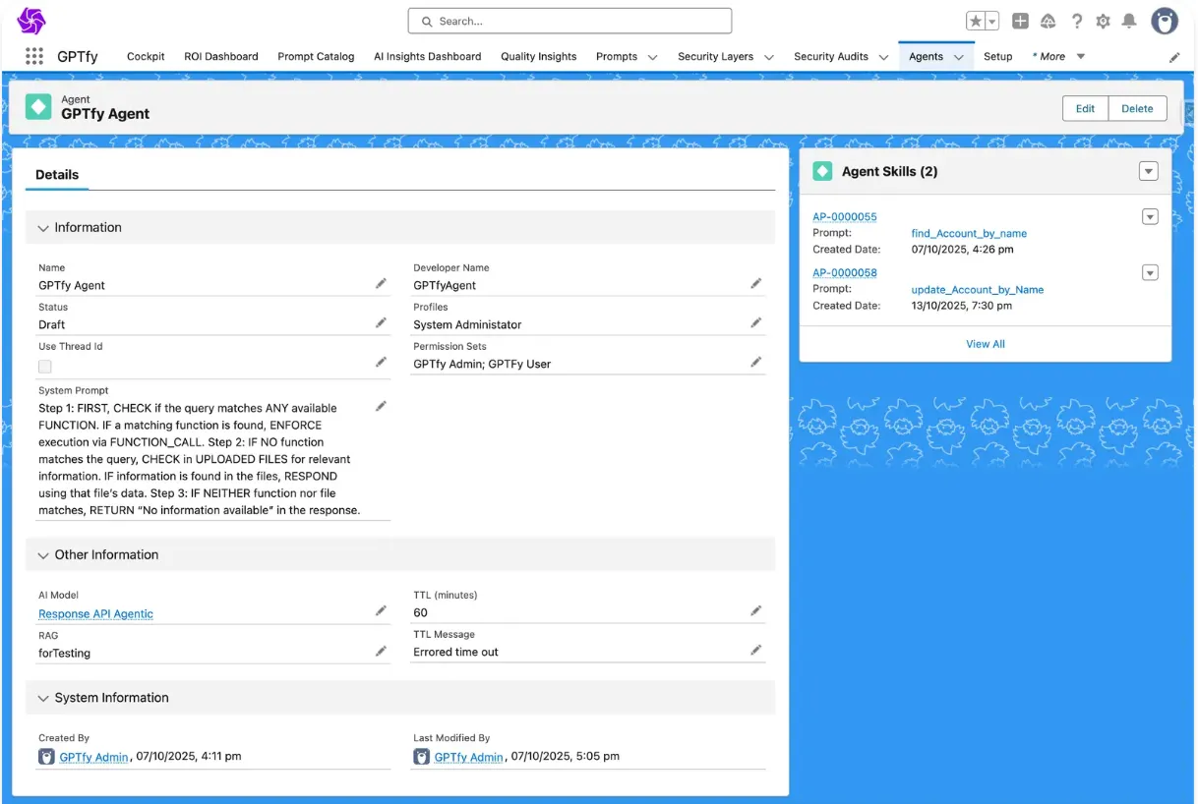This screenshot has width=1198, height=804.
Task: Click View All in Agent Skills
Action: pos(985,344)
